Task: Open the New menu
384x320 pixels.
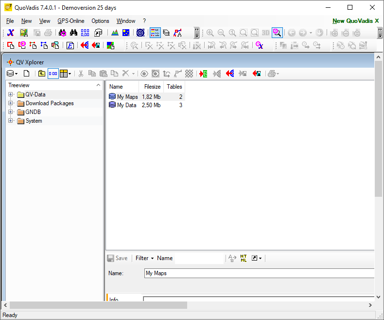Action: coord(26,21)
